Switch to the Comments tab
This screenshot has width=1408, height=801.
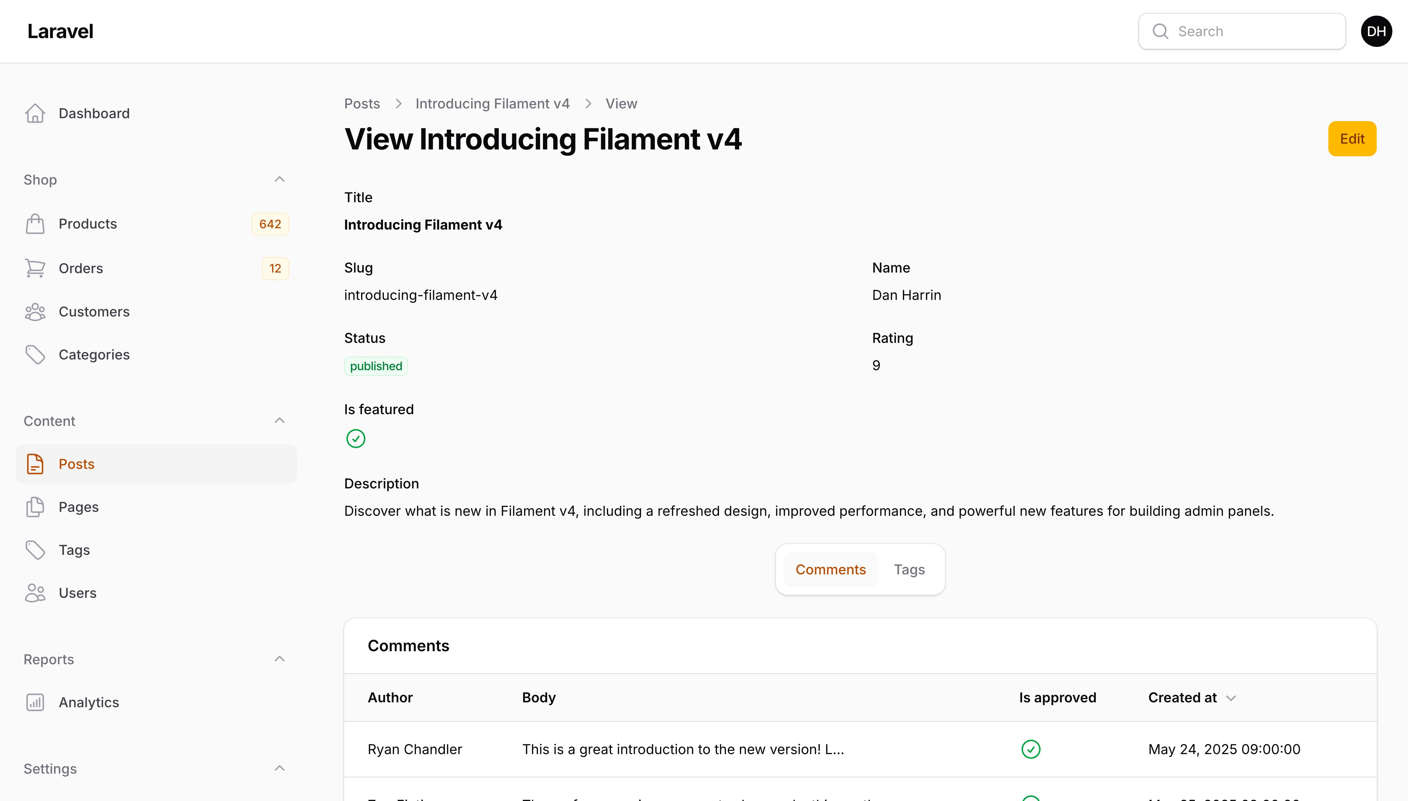[830, 570]
